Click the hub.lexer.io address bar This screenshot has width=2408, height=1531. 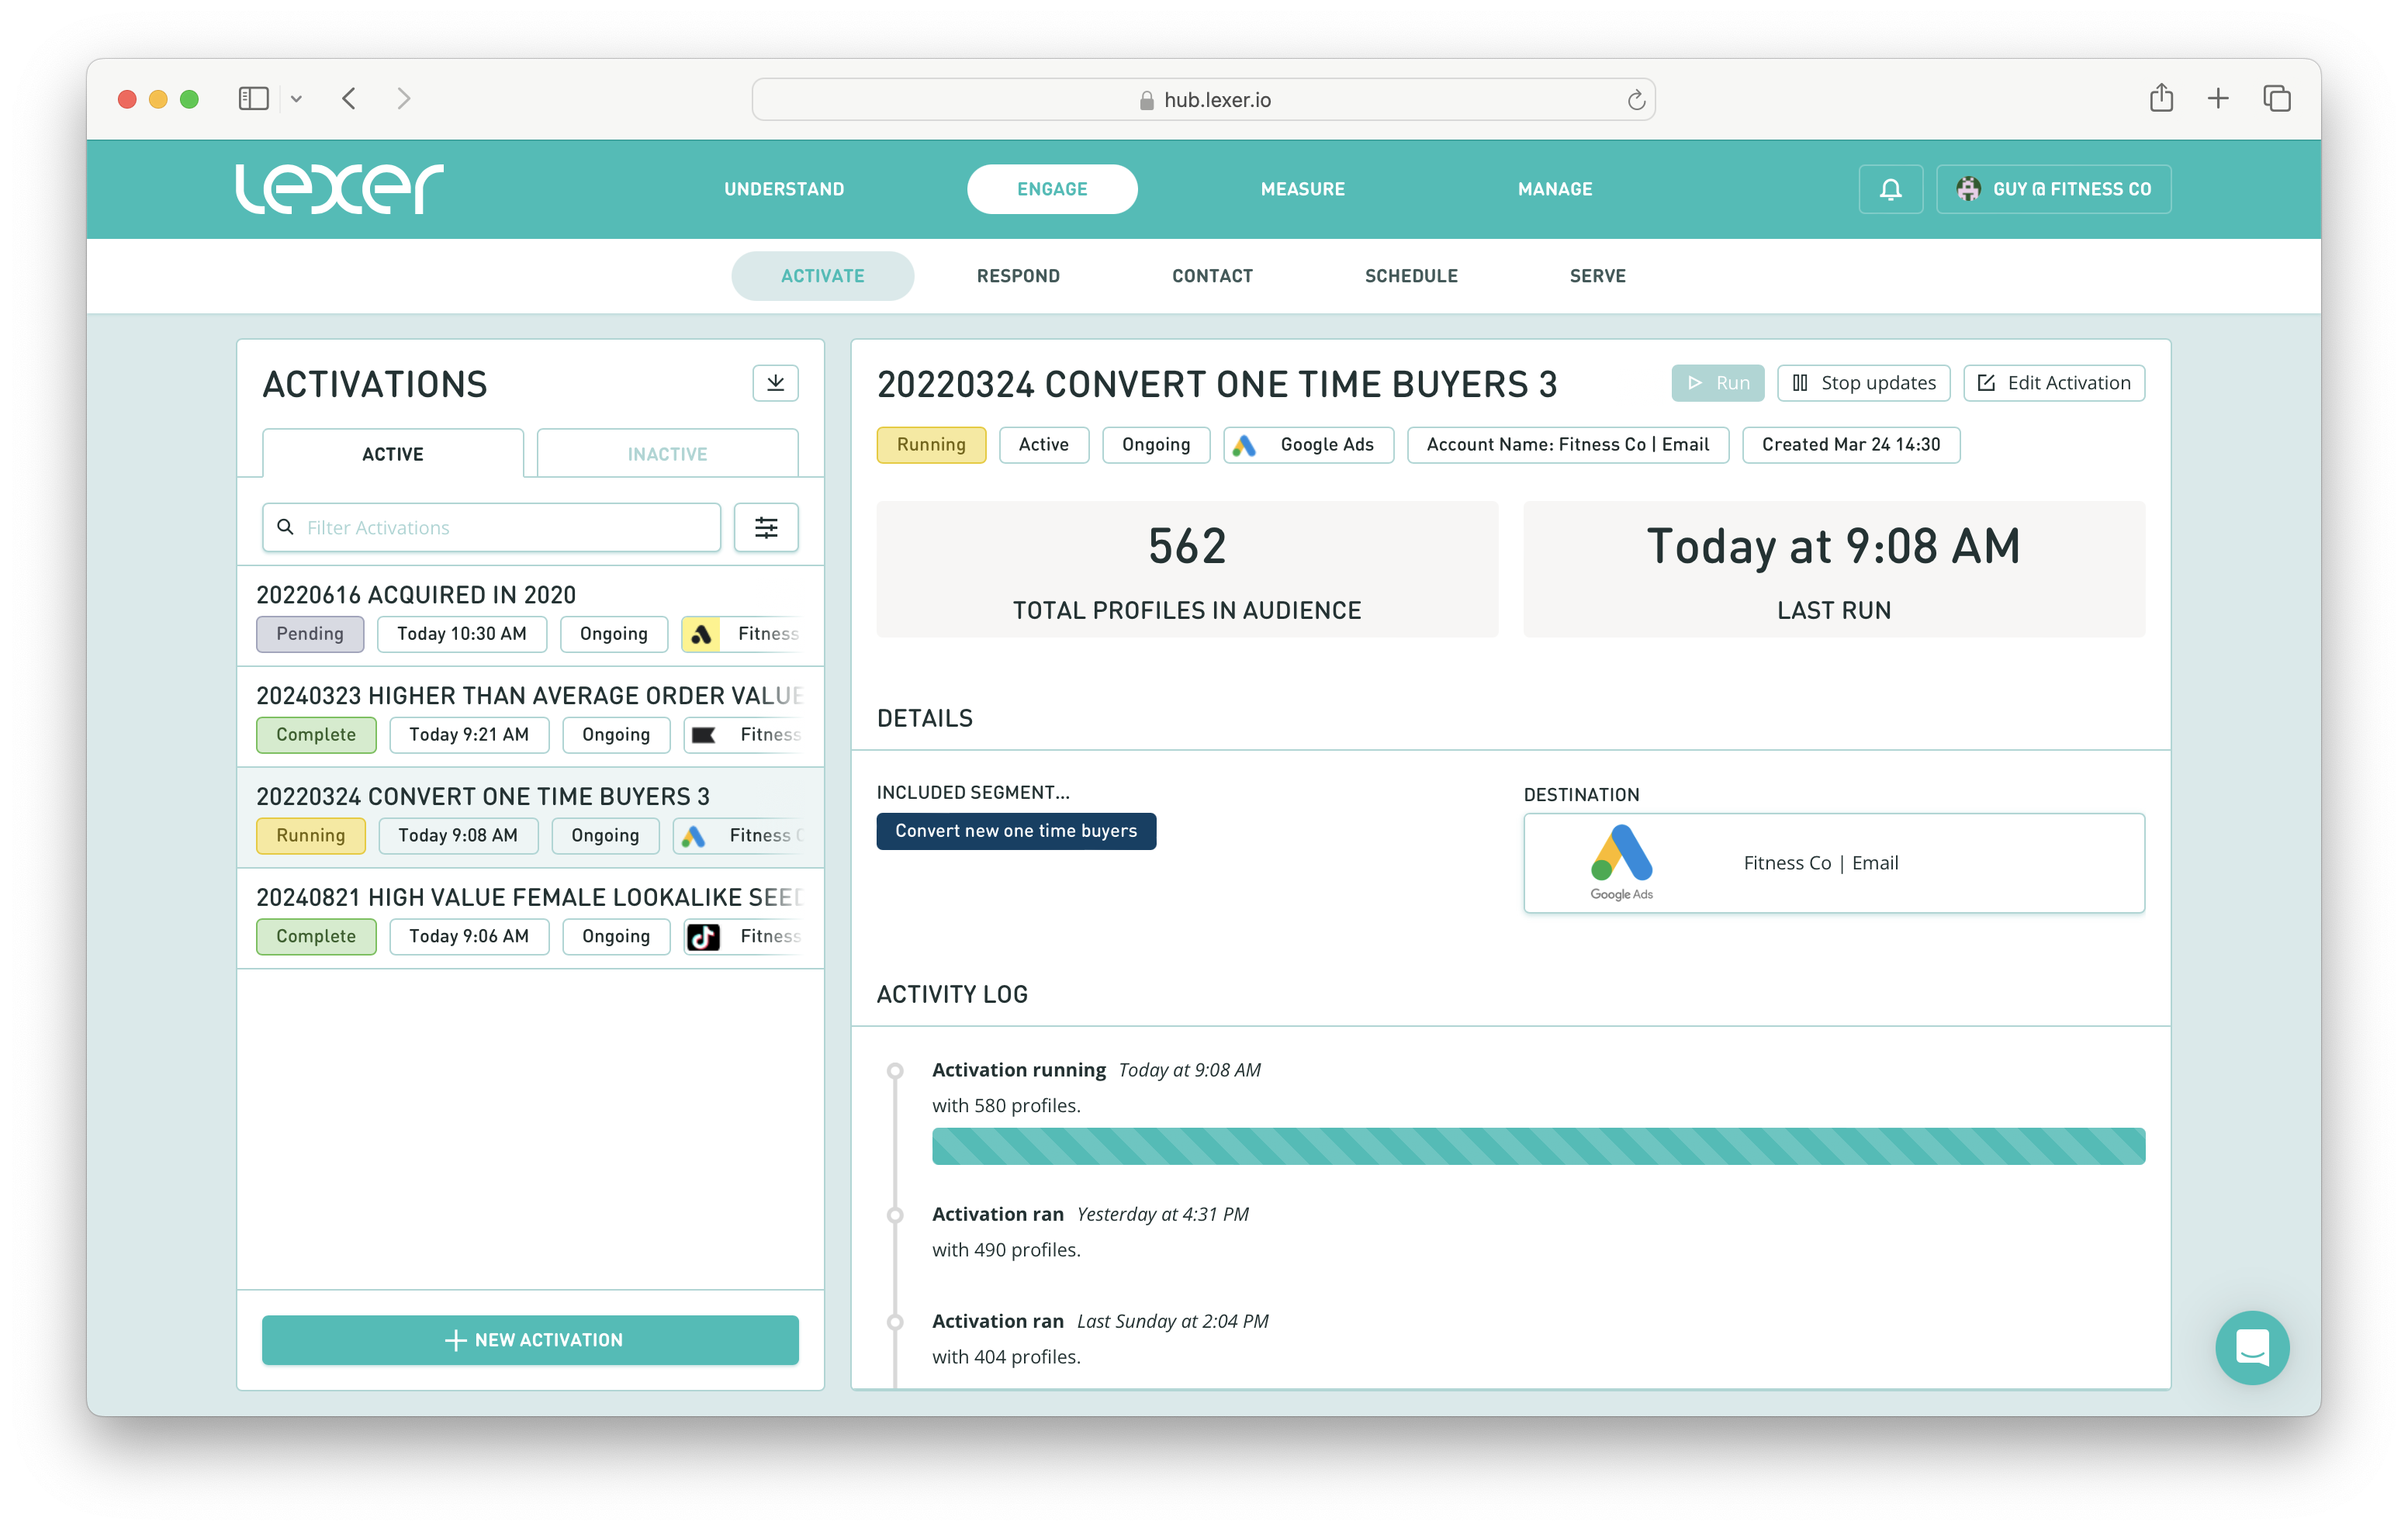tap(1204, 100)
